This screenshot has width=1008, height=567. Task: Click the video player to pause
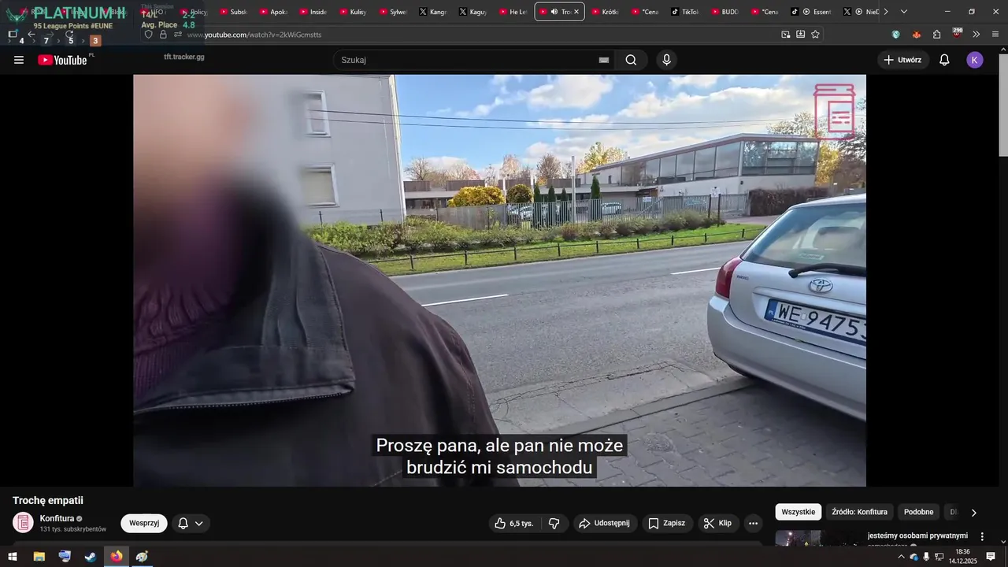pyautogui.click(x=499, y=280)
